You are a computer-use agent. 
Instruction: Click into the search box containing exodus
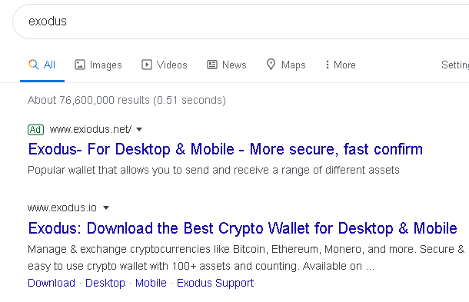(241, 22)
